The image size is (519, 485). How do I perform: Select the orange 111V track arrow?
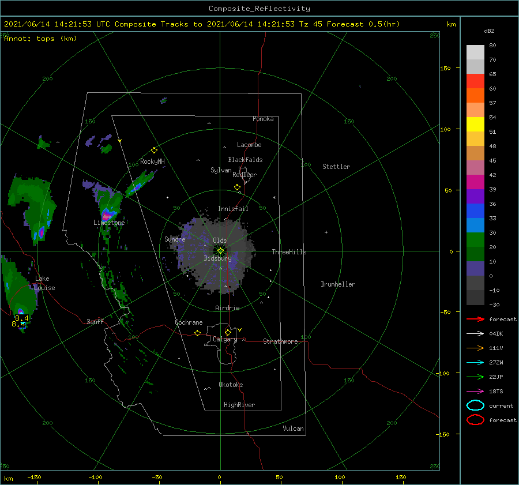[x=475, y=348]
